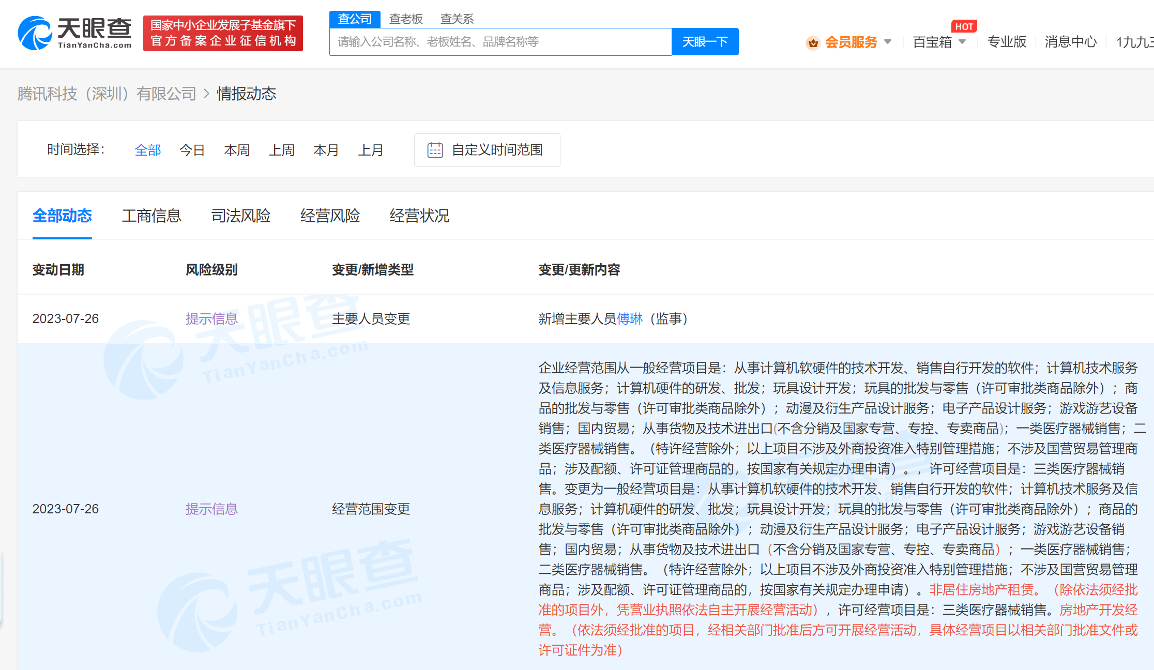
Task: Focus the company name search field
Action: [x=500, y=42]
